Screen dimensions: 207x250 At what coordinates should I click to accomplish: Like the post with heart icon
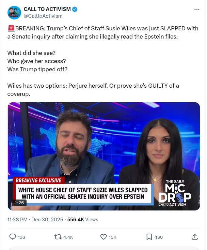[x=103, y=237]
